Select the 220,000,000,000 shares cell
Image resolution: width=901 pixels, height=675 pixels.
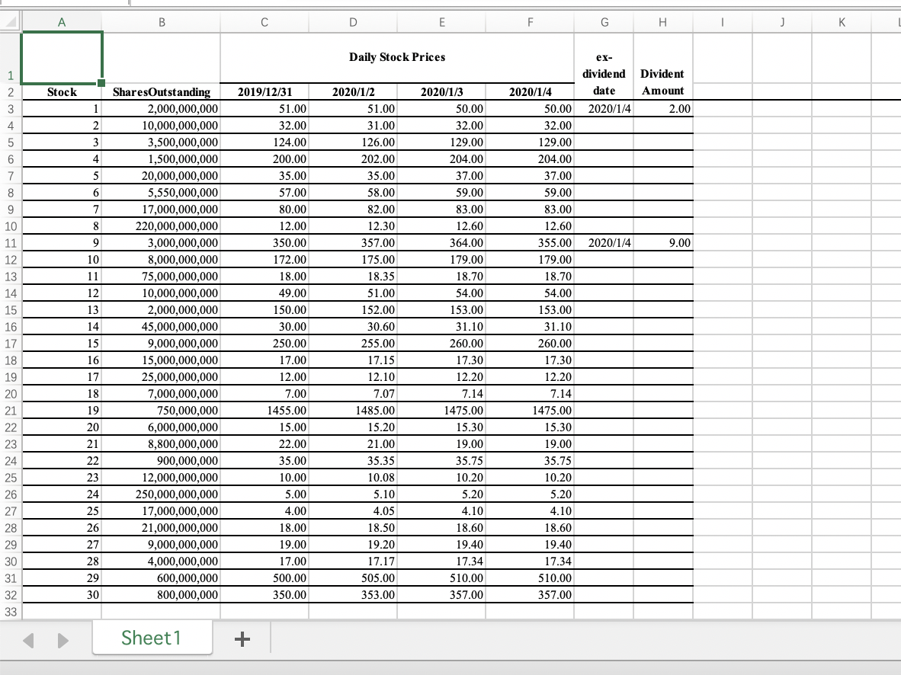(162, 226)
